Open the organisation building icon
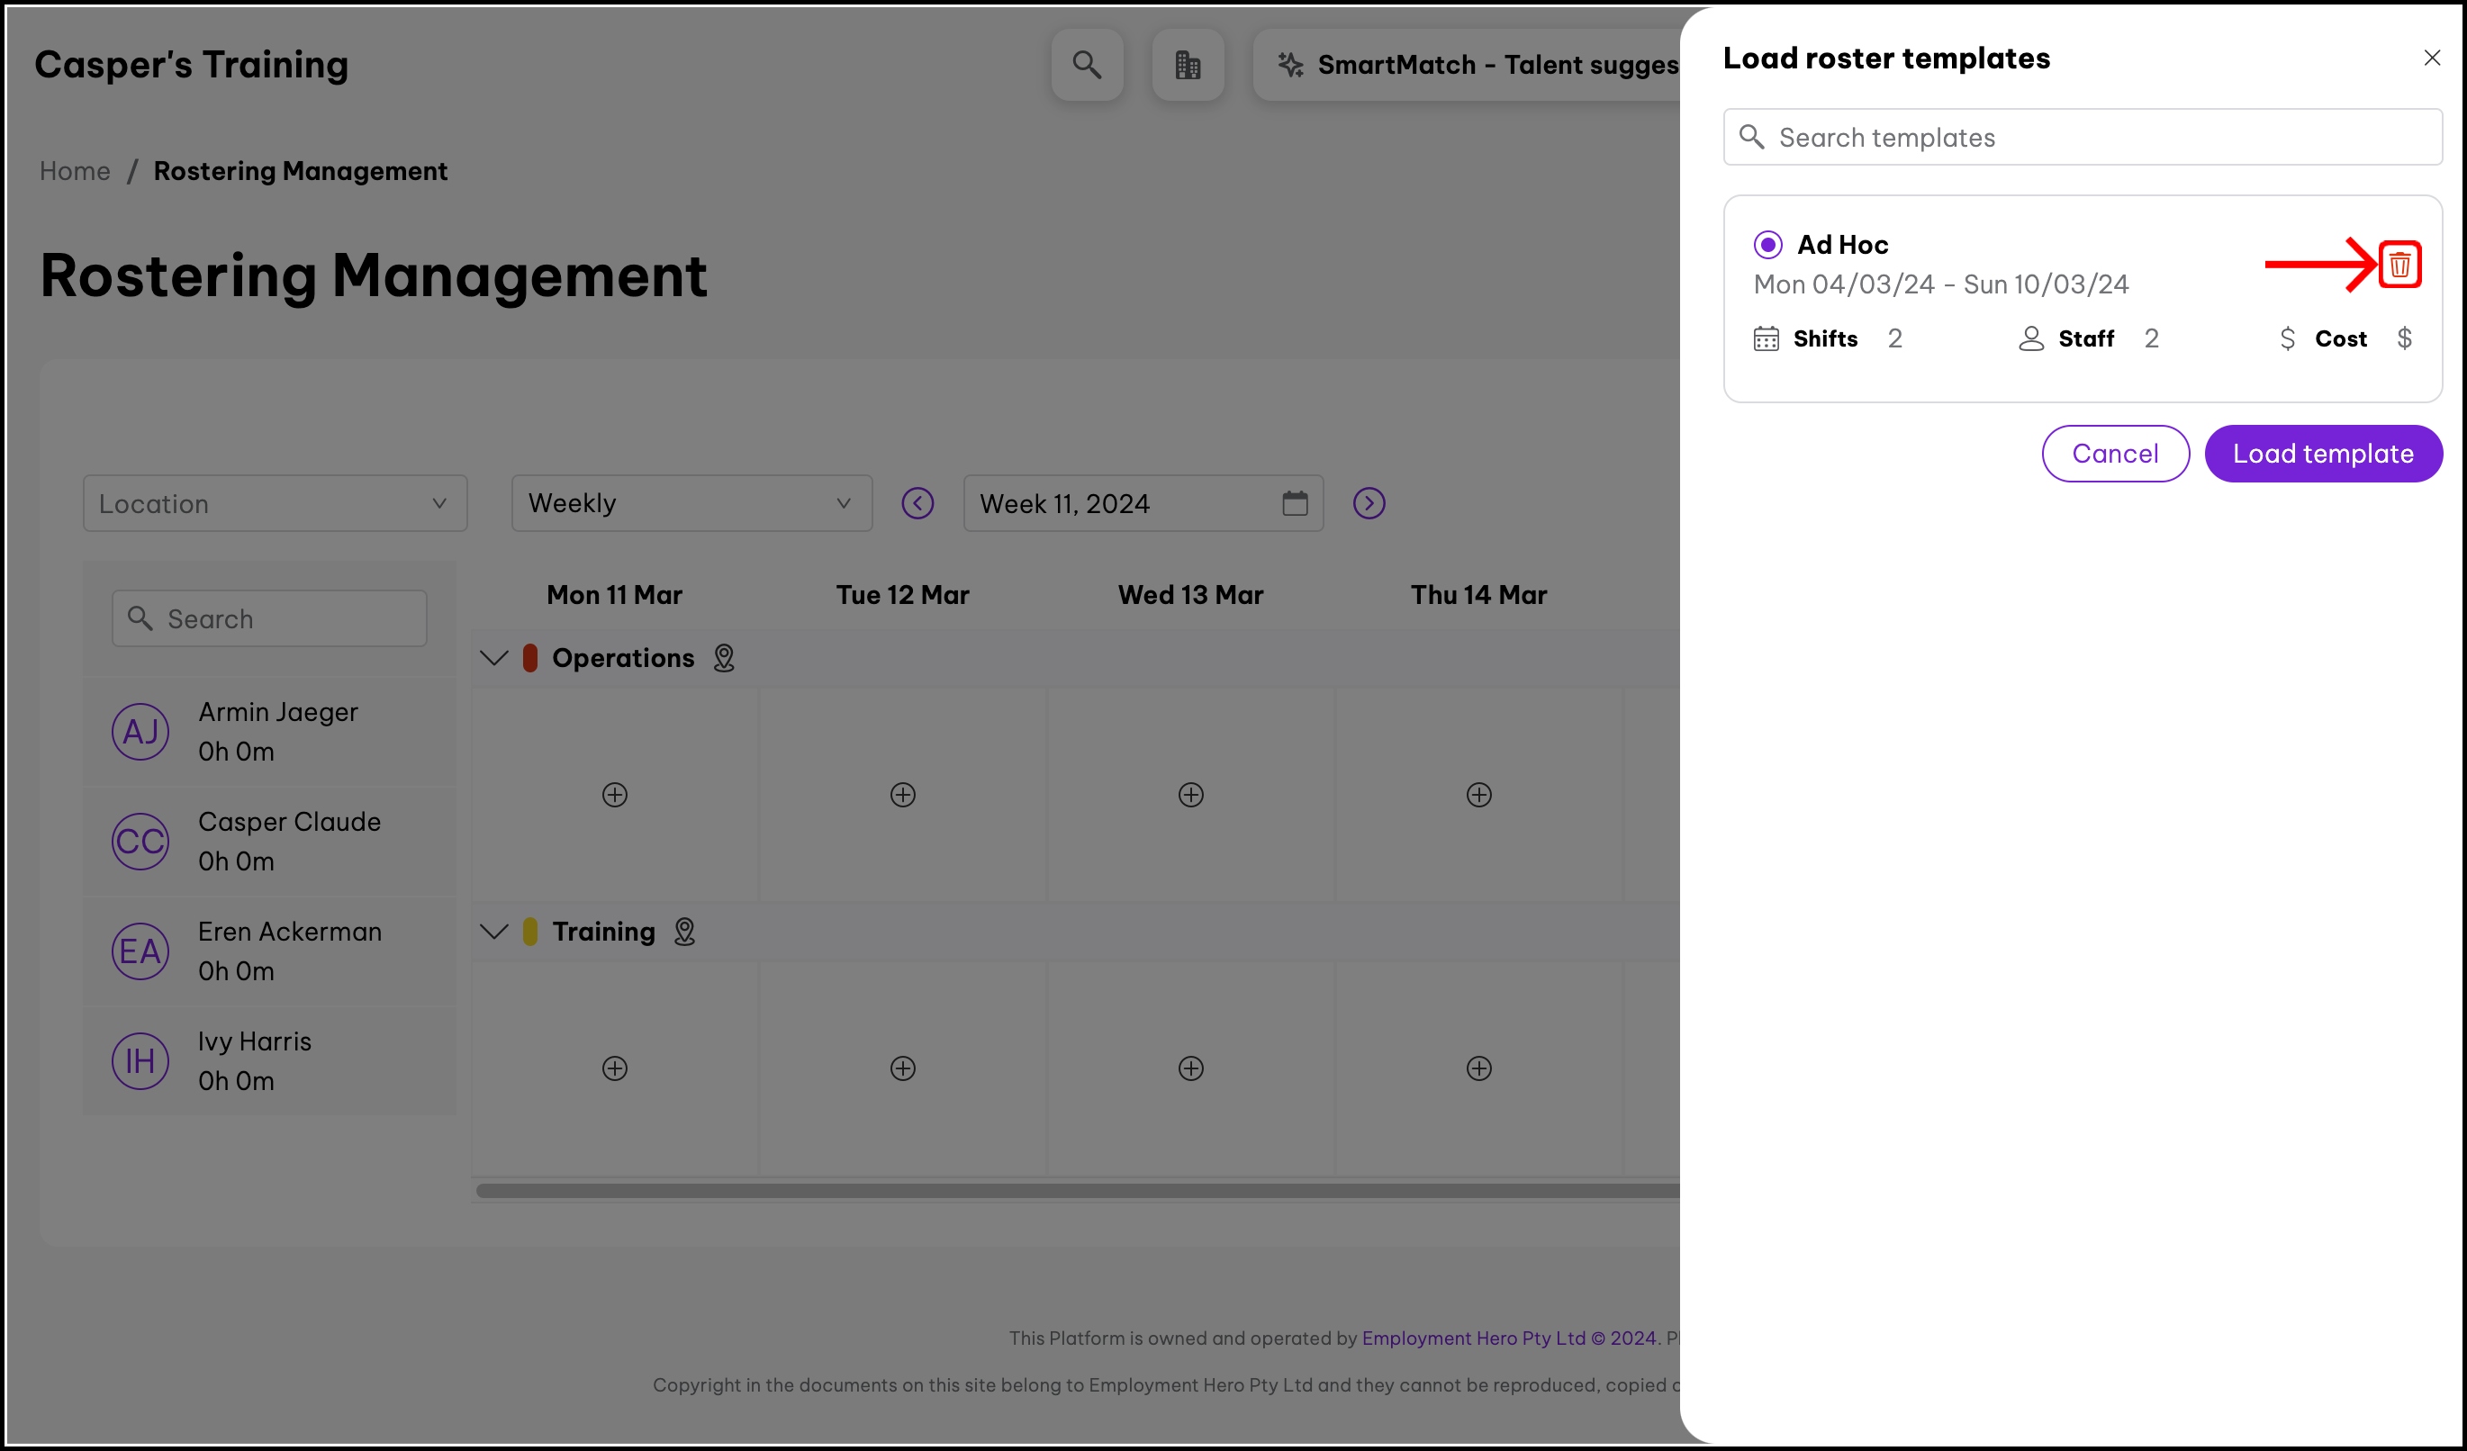2467x1451 pixels. click(x=1188, y=65)
